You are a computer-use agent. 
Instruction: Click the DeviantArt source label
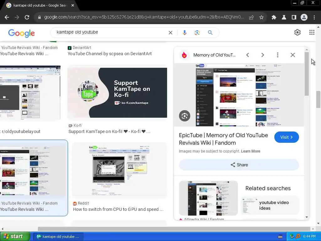click(79, 48)
